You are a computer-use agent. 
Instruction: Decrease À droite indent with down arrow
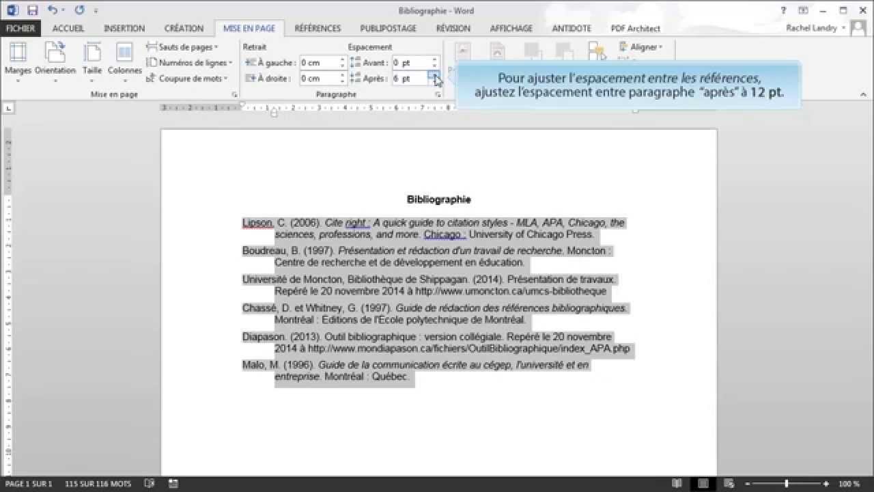(x=343, y=82)
